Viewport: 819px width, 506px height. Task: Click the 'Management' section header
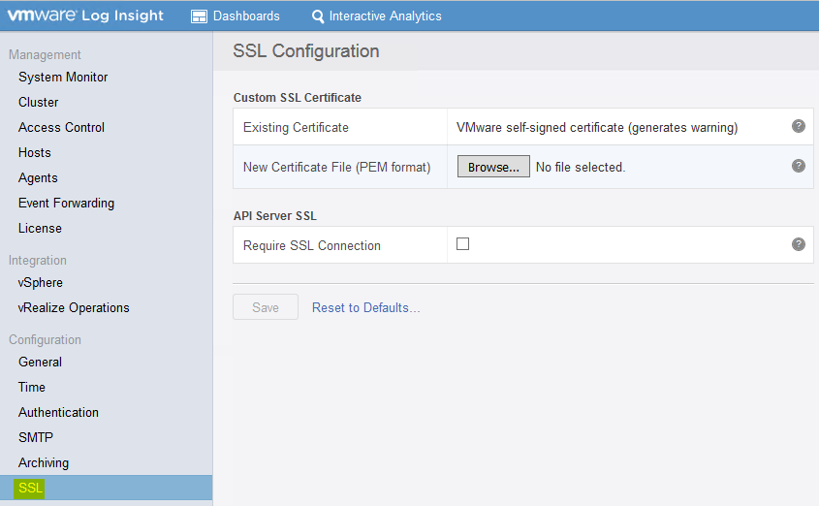tap(45, 54)
